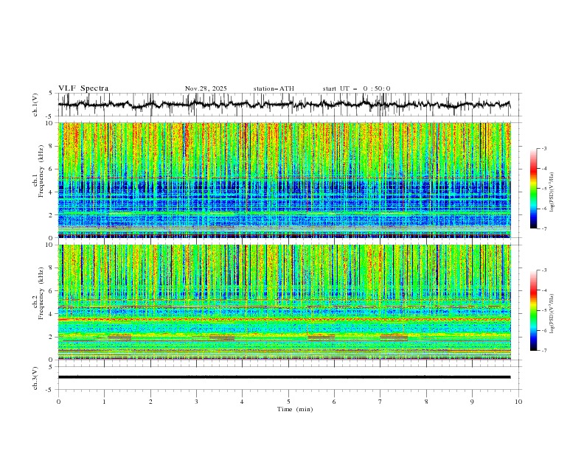Image resolution: width=584 pixels, height=451 pixels.
Task: Click the ch.2 spectrogram panel
Action: 284,302
